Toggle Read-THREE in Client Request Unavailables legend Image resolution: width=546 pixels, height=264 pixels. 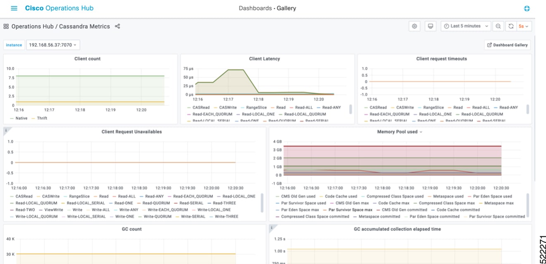click(224, 203)
